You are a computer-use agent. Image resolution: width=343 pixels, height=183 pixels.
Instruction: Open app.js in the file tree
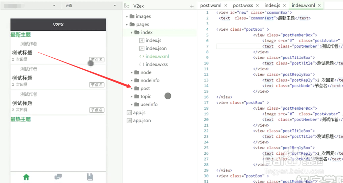139,113
